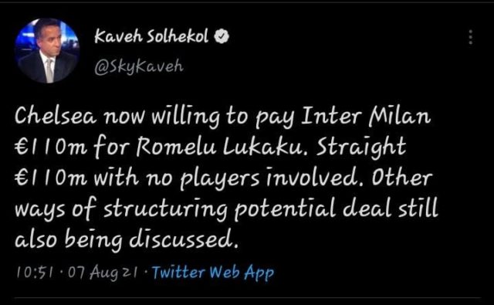
Task: Click the 10:51 timestamp
Action: point(35,273)
